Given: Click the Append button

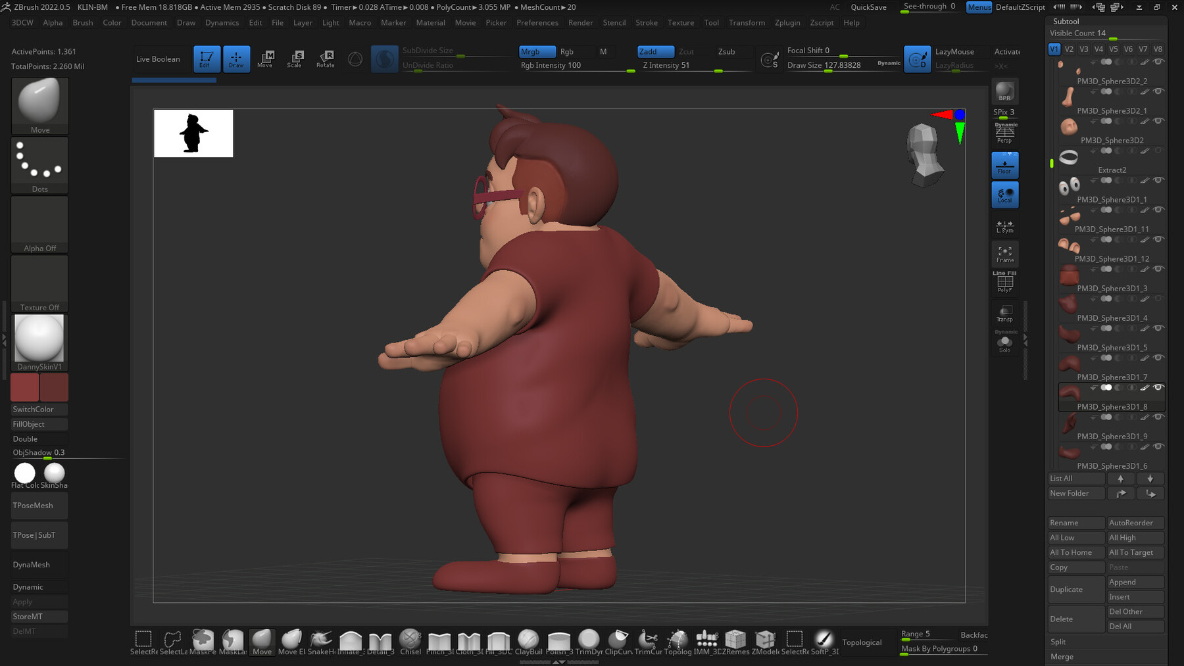Looking at the screenshot, I should coord(1135,583).
